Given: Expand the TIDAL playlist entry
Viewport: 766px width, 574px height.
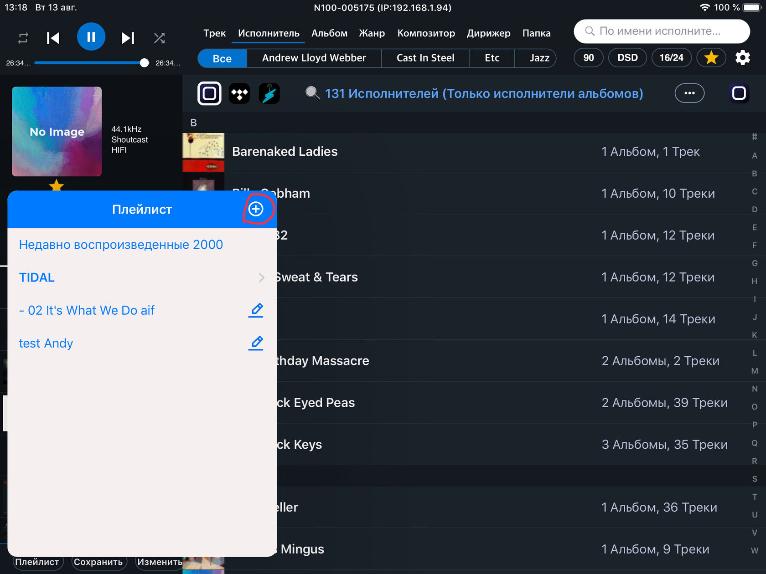Looking at the screenshot, I should (142, 277).
